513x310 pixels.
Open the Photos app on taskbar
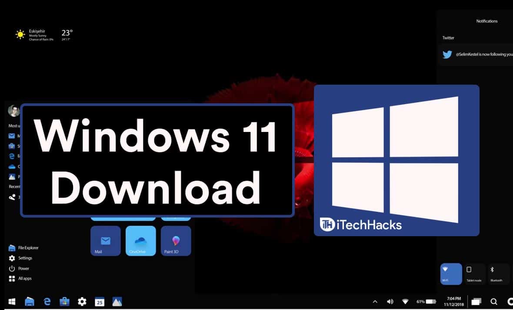(x=117, y=301)
